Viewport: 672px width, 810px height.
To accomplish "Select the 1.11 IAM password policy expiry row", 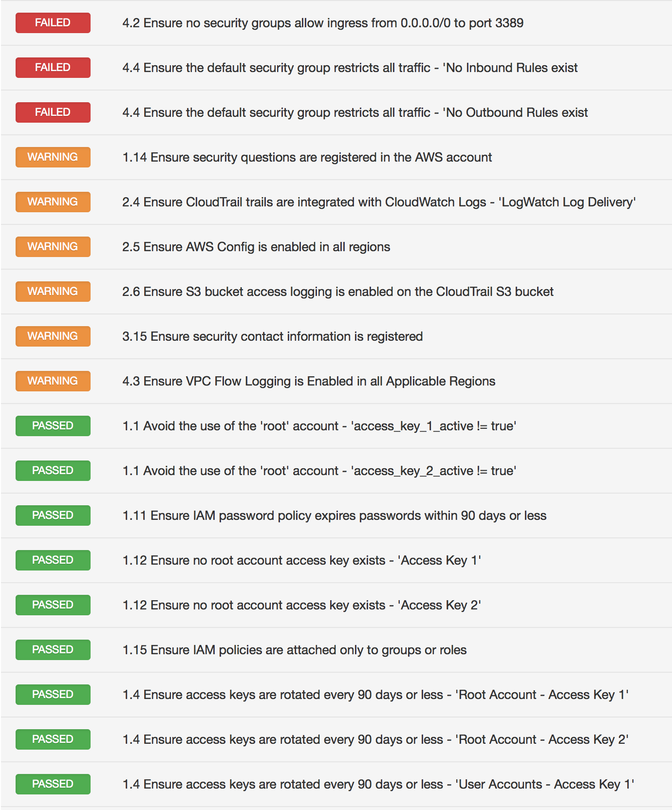I will pyautogui.click(x=334, y=515).
